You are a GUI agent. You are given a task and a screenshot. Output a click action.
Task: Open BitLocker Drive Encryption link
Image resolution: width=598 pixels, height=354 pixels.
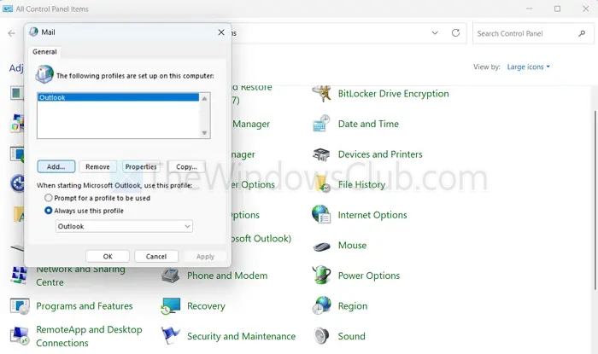pos(393,94)
